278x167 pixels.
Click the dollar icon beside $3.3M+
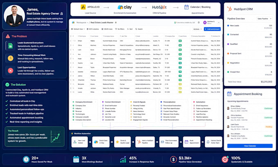[173, 159]
